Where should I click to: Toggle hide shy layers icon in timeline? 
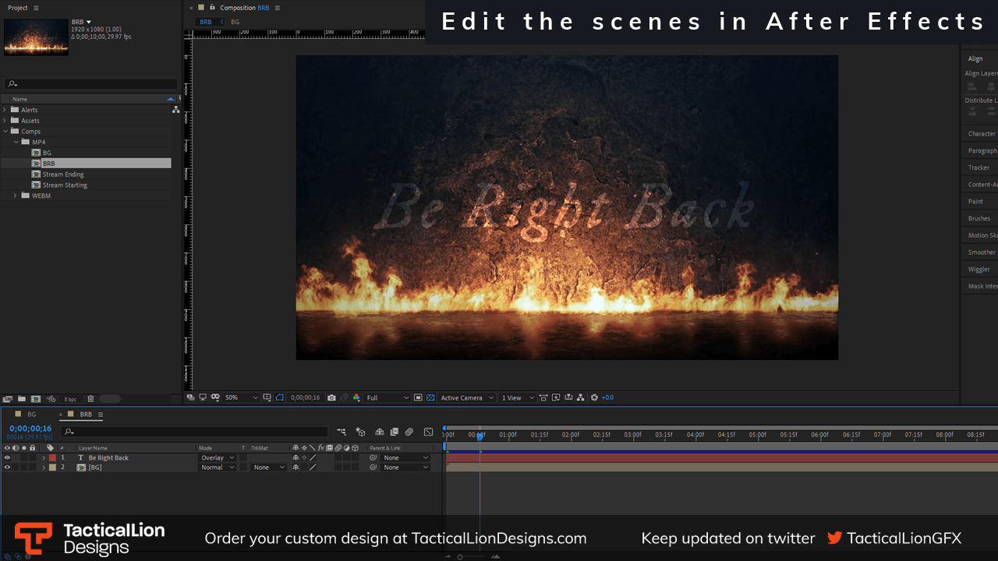(x=380, y=431)
